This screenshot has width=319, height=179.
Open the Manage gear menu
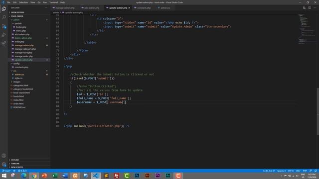click(x=4, y=165)
